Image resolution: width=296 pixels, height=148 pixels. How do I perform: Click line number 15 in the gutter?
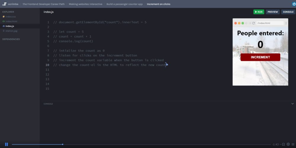tap(47, 88)
